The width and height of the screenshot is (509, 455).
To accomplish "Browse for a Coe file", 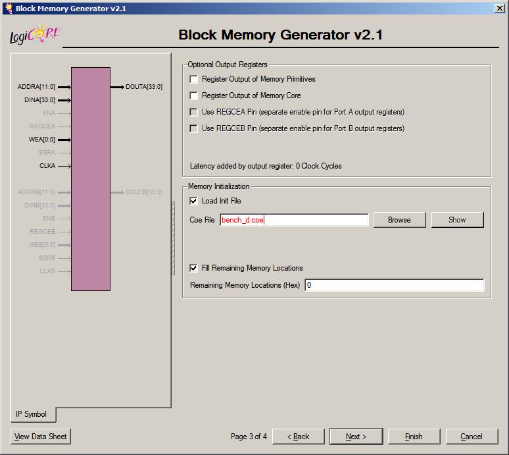I will [x=399, y=220].
